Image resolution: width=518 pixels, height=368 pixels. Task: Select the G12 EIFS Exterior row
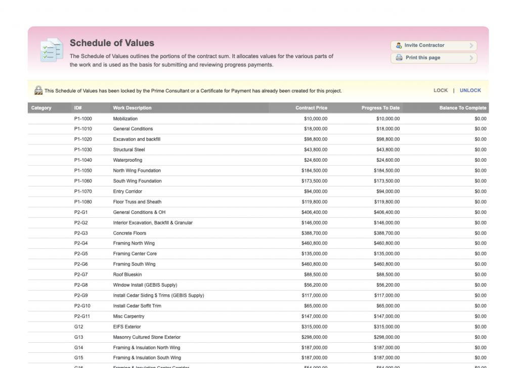(258, 327)
